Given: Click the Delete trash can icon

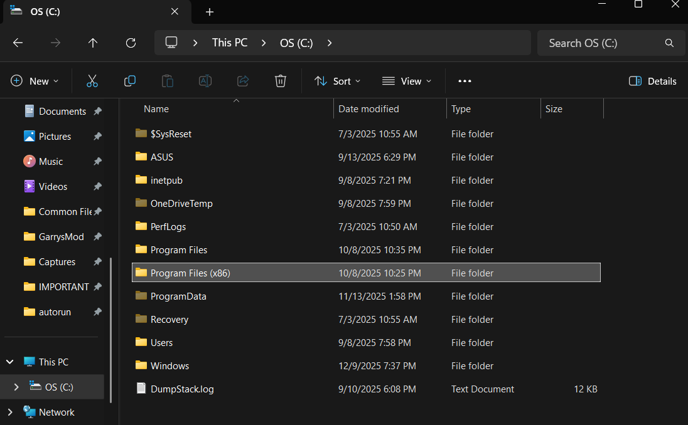Looking at the screenshot, I should click(281, 81).
